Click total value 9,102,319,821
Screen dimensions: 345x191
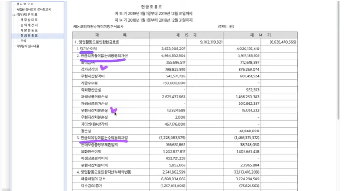[211, 42]
